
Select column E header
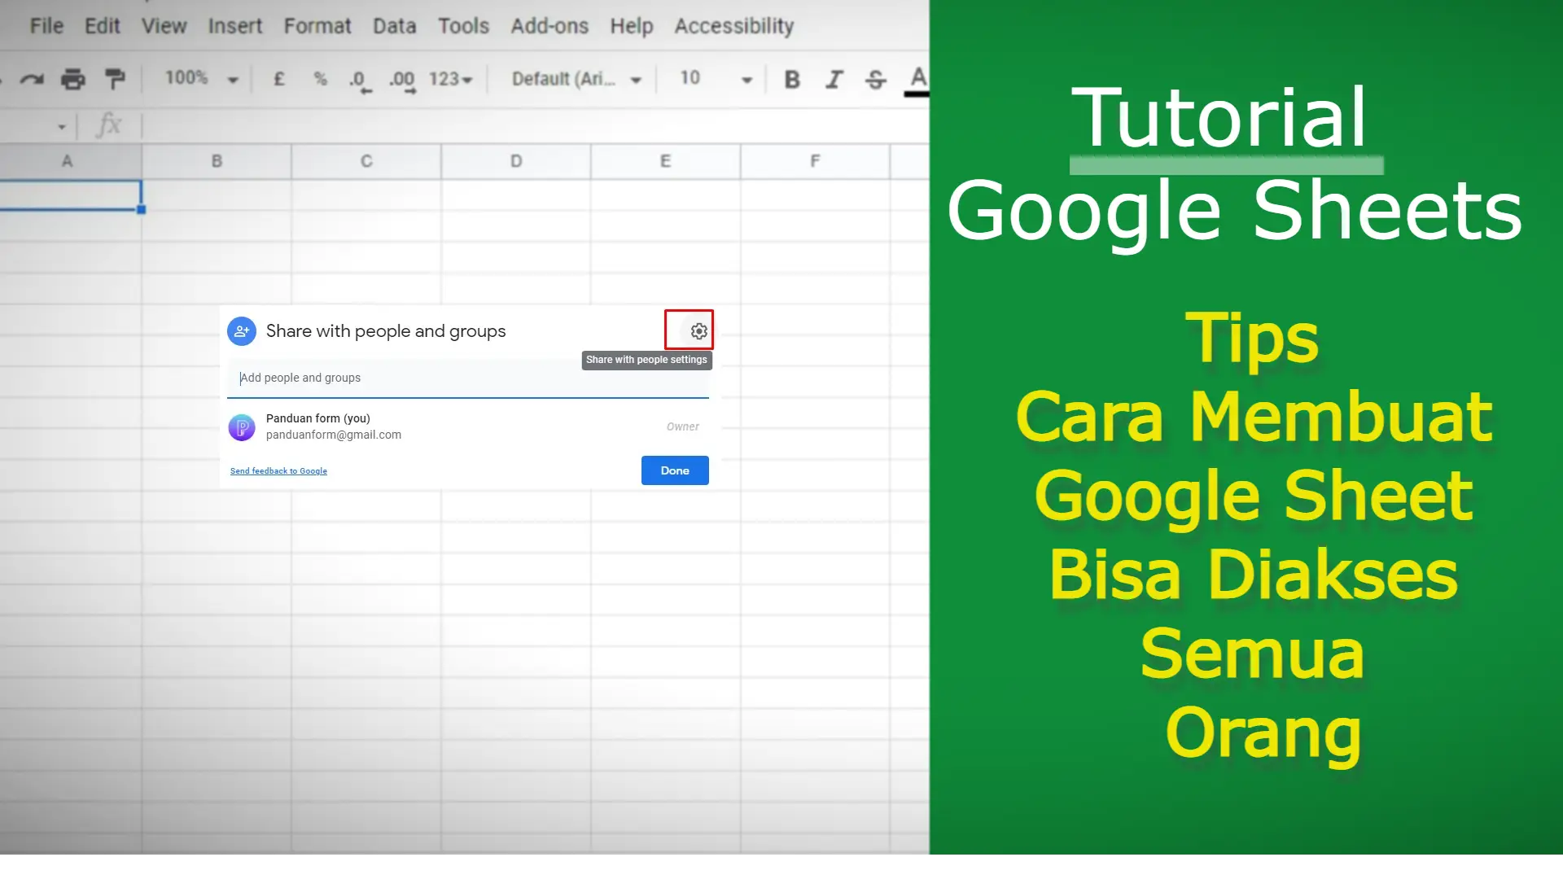pyautogui.click(x=666, y=161)
